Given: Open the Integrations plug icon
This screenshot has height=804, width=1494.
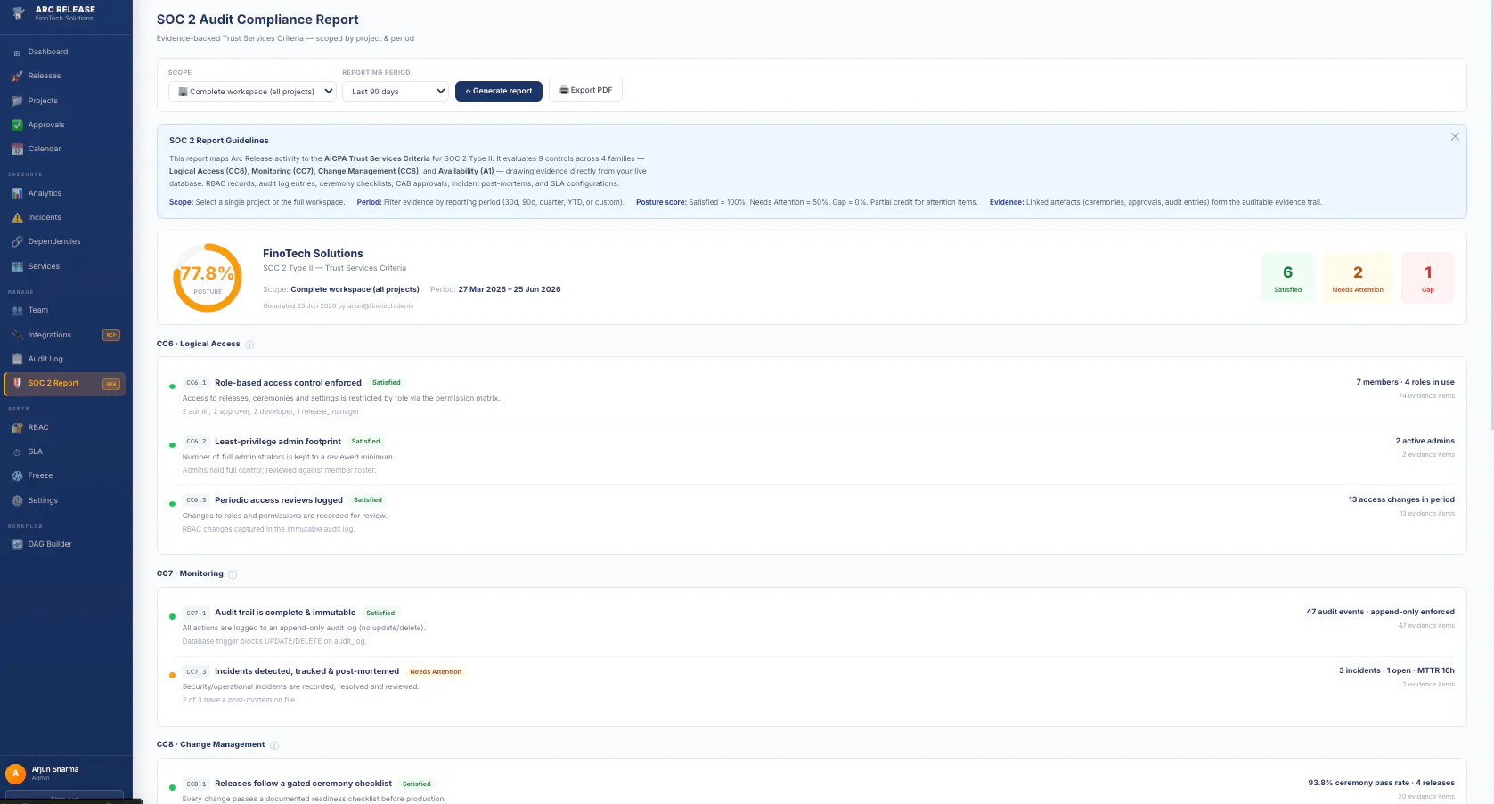Looking at the screenshot, I should click(17, 335).
